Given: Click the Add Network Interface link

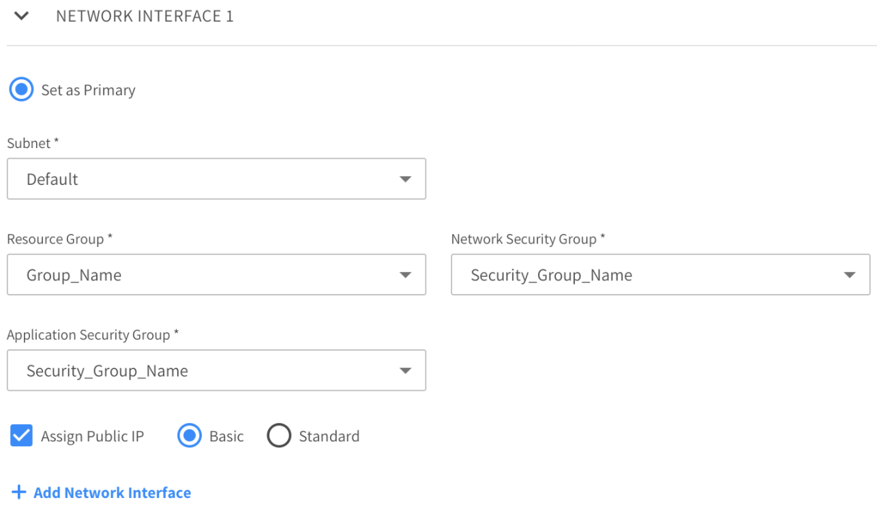Looking at the screenshot, I should 112,493.
